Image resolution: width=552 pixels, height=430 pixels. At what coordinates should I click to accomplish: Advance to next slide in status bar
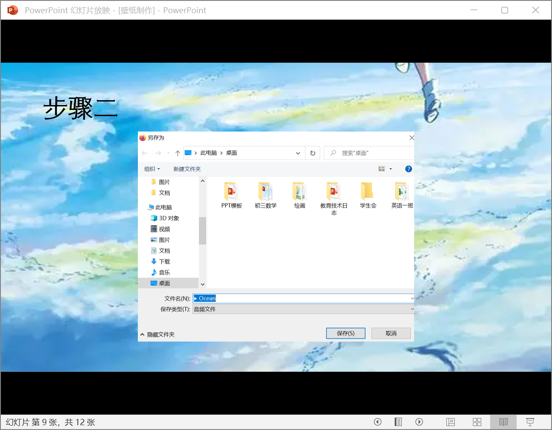point(419,422)
